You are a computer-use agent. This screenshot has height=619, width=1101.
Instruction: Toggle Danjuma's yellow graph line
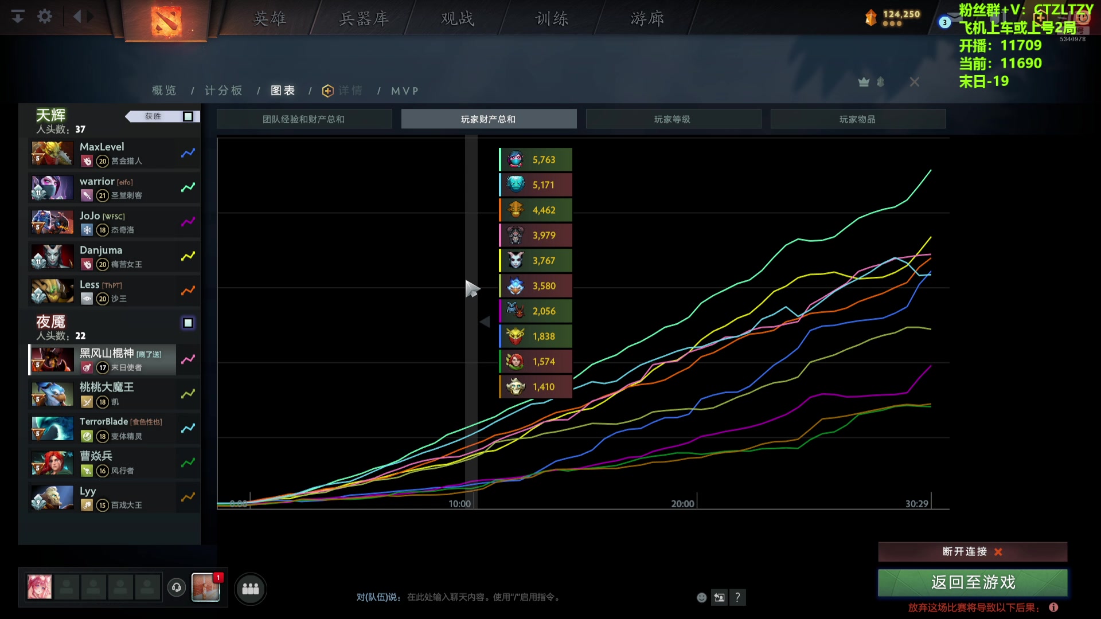tap(188, 256)
